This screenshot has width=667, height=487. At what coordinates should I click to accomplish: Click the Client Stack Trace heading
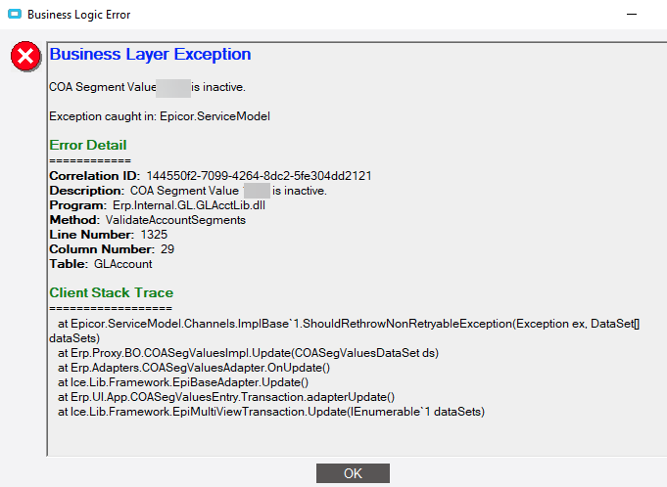click(111, 292)
